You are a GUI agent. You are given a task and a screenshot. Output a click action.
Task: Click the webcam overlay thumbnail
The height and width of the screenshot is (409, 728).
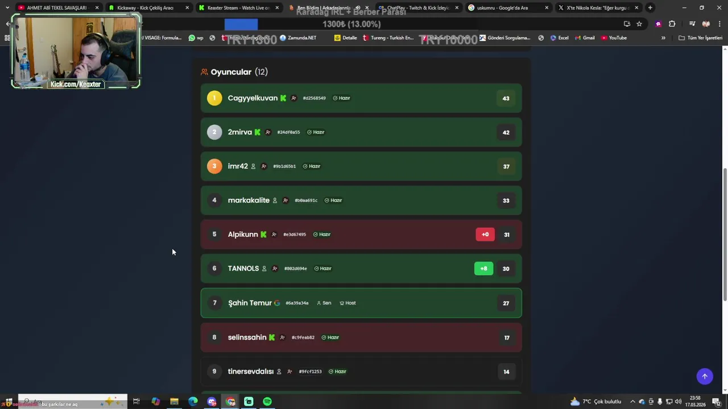(x=76, y=51)
